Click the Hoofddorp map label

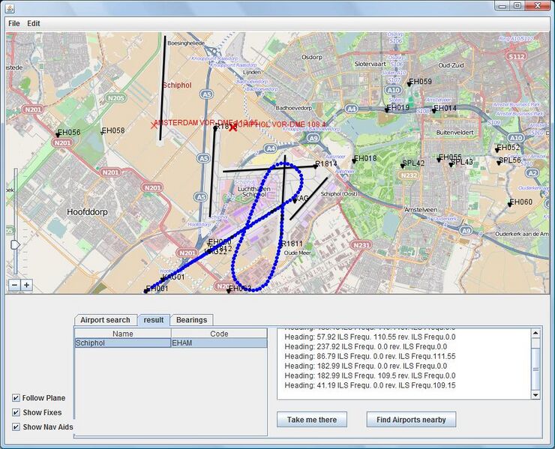click(x=87, y=212)
